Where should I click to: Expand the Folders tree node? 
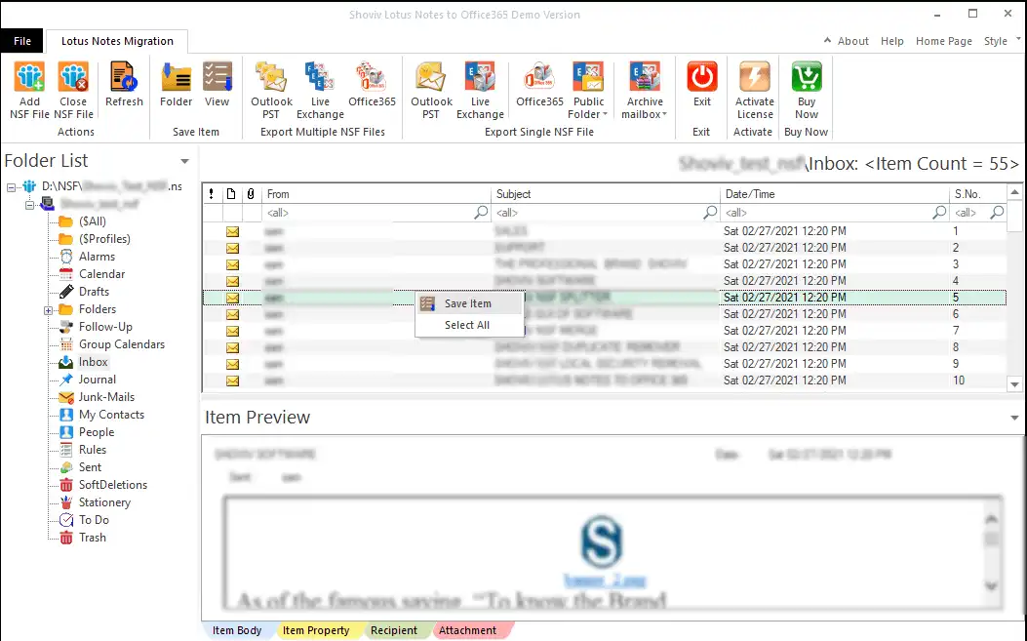48,310
